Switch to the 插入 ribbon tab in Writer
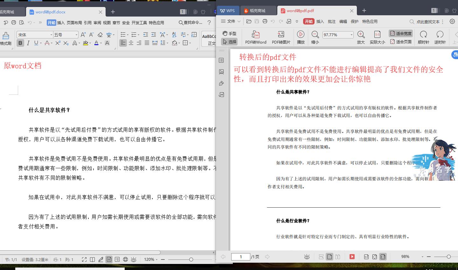 coord(60,23)
